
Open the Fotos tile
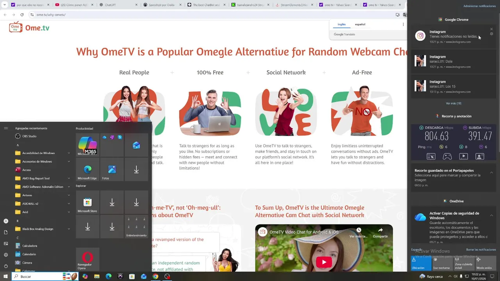coord(112,170)
